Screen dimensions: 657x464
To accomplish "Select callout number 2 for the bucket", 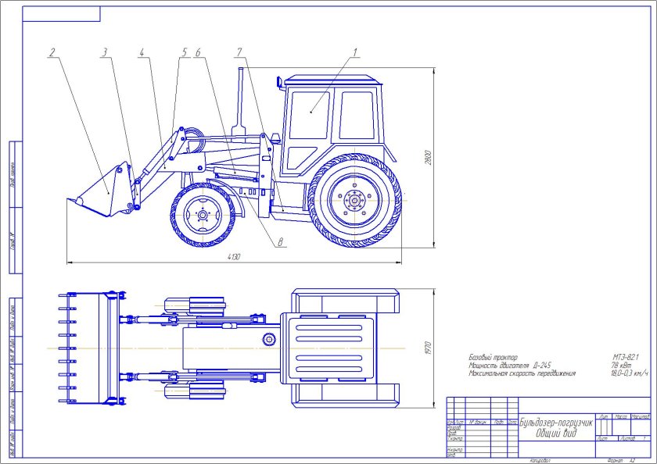I will tap(52, 53).
